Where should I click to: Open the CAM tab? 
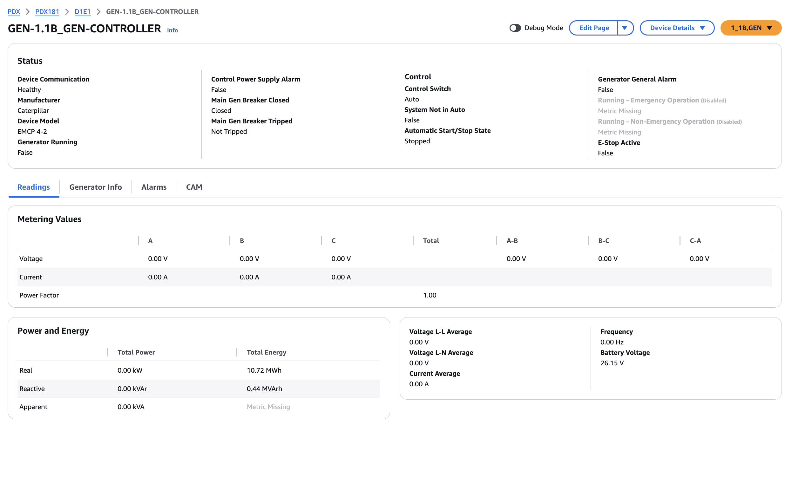point(194,187)
